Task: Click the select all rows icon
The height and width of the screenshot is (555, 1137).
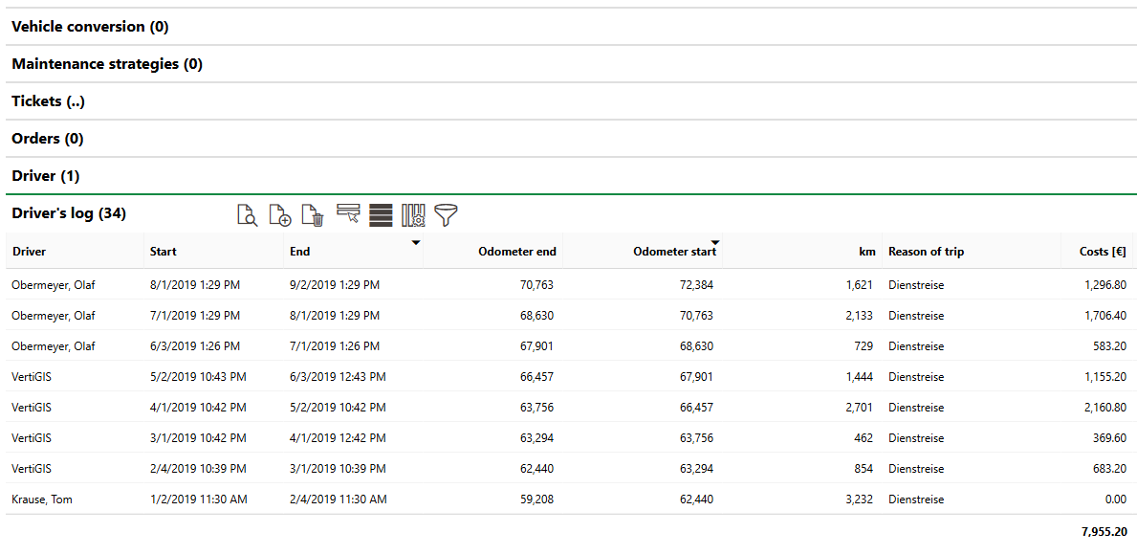Action: coord(381,215)
